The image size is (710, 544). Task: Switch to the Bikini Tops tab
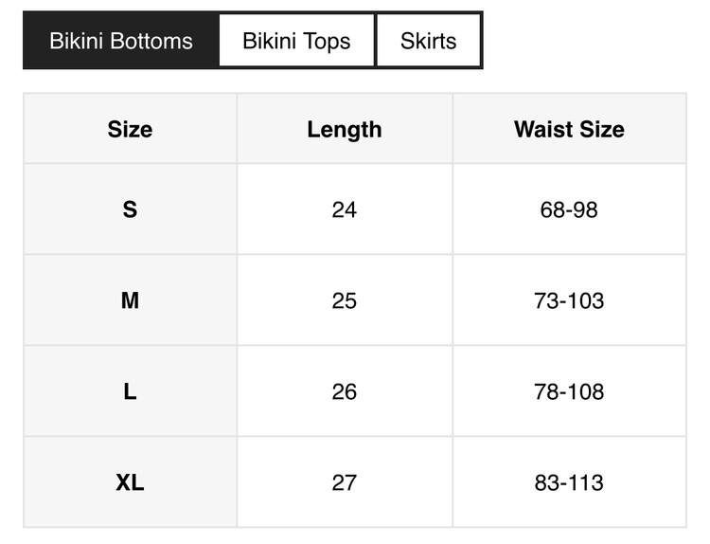click(x=296, y=41)
